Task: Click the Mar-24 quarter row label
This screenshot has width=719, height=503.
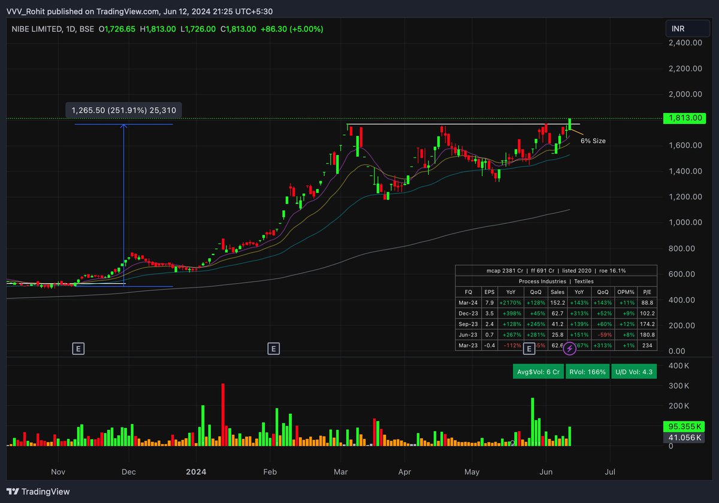Action: pyautogui.click(x=469, y=302)
